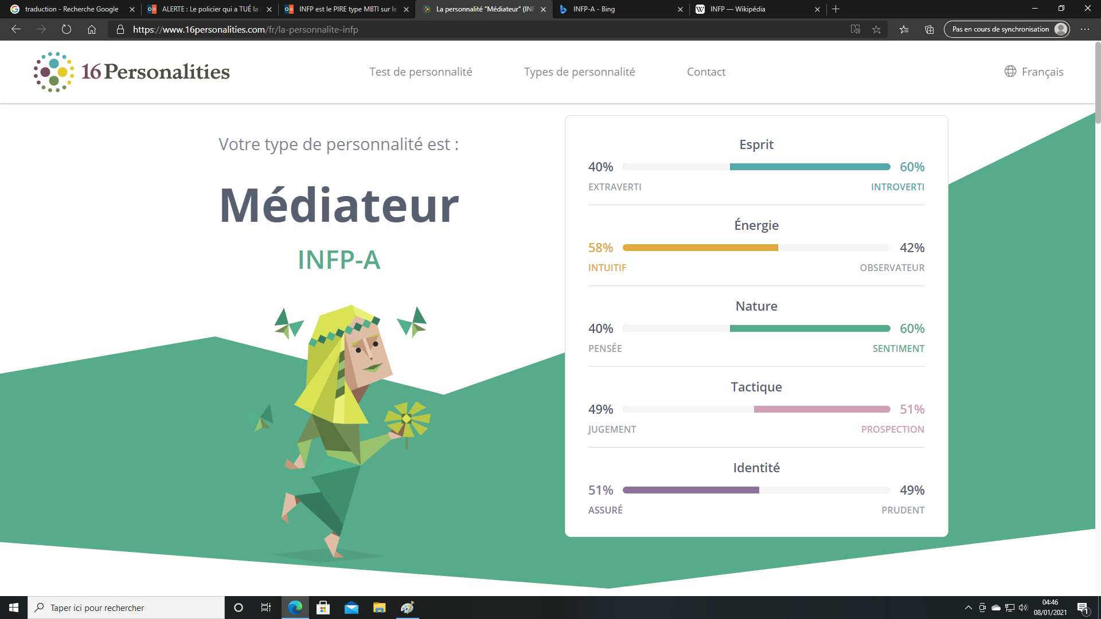The image size is (1101, 619).
Task: Open Microsoft Store from taskbar
Action: pos(323,608)
